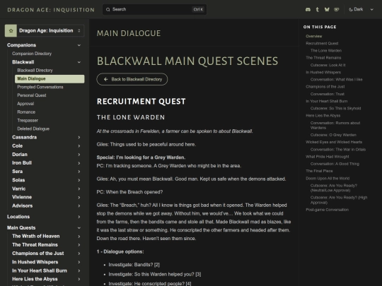
Task: Focus the Search input field
Action: coord(154,9)
